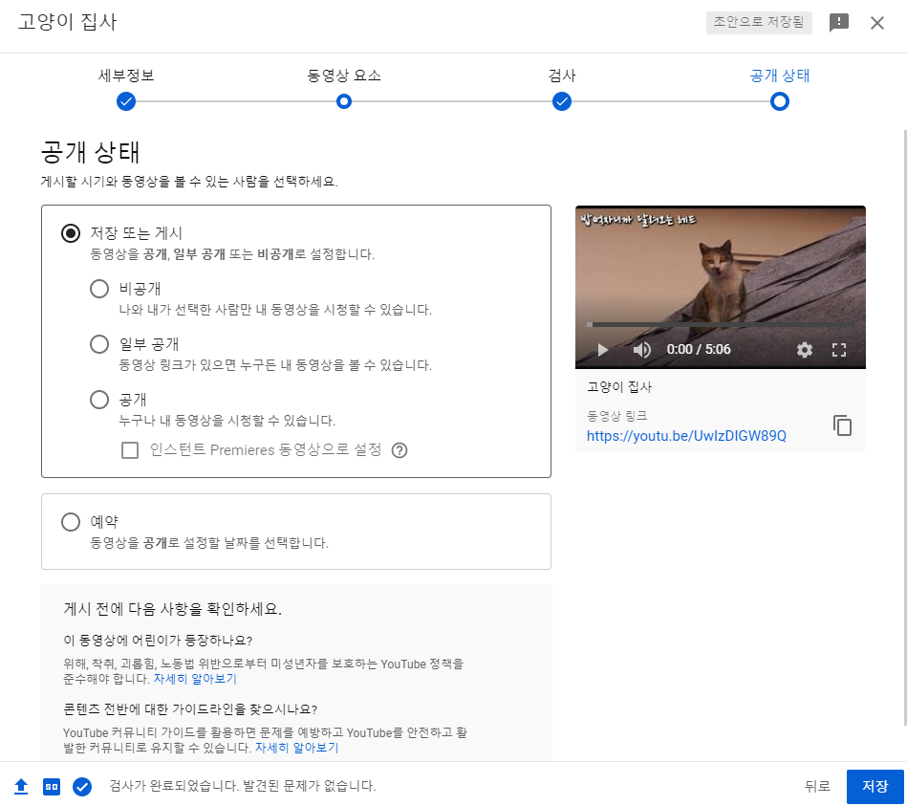Click the send feedback icon

pos(838,23)
